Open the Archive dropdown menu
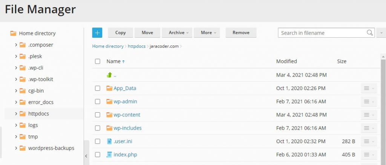The width and height of the screenshot is (386, 165). [x=177, y=33]
